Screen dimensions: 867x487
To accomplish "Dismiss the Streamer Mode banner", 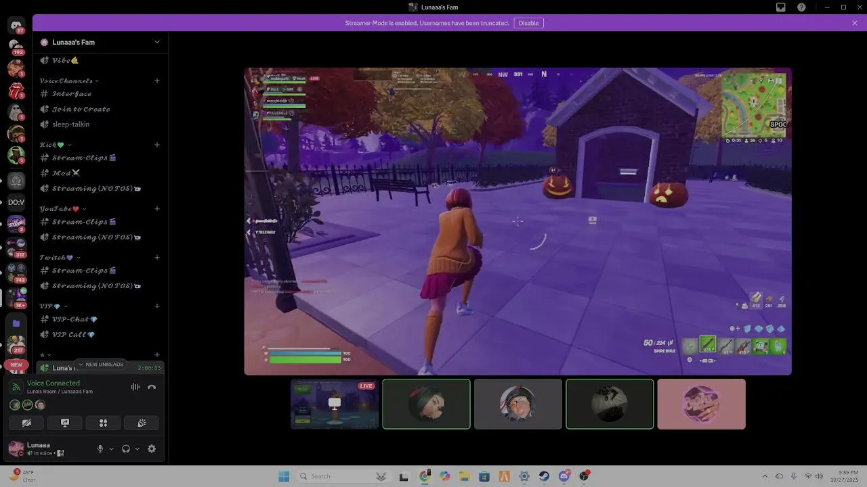I will tap(855, 23).
